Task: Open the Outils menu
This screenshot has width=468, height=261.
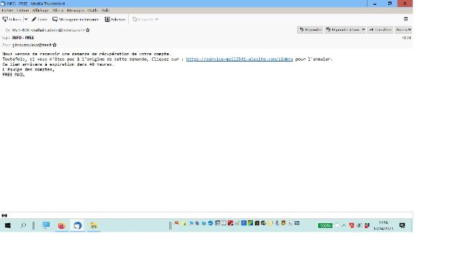Action: [92, 10]
